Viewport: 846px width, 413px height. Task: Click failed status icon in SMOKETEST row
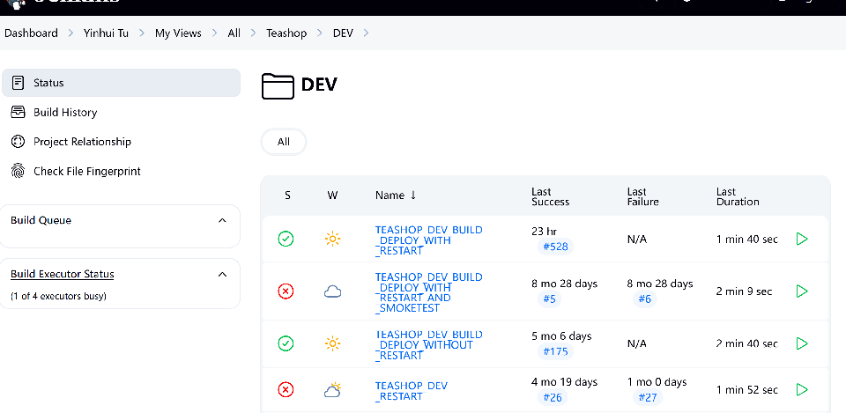click(x=286, y=291)
